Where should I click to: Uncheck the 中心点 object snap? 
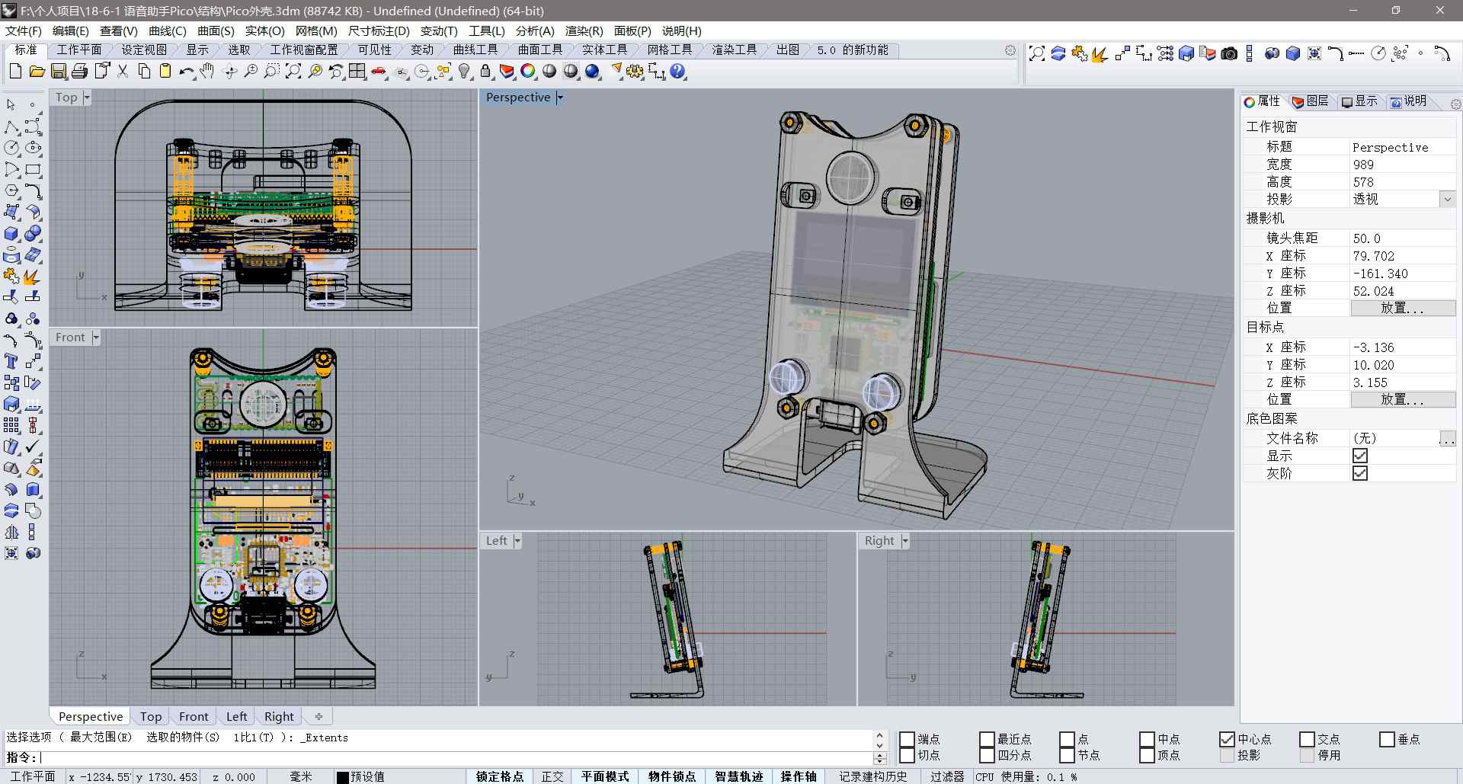click(1227, 739)
